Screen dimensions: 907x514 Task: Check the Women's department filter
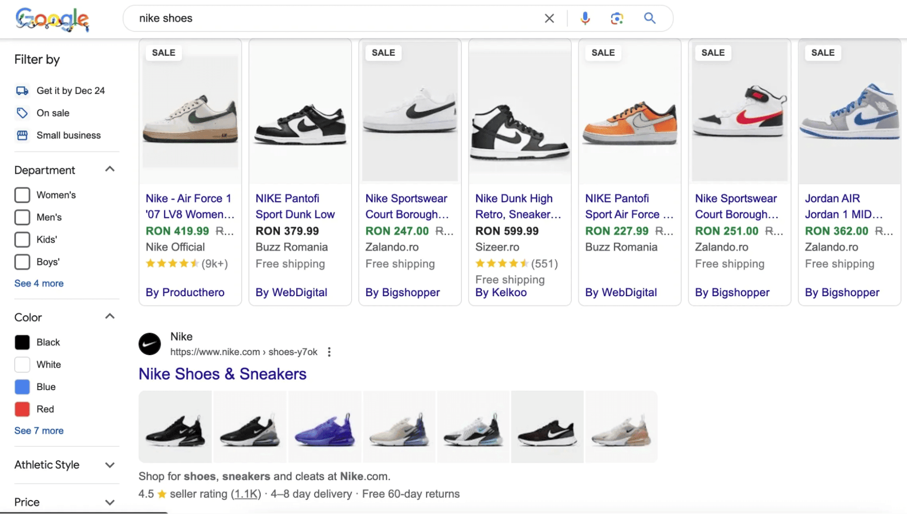(22, 195)
